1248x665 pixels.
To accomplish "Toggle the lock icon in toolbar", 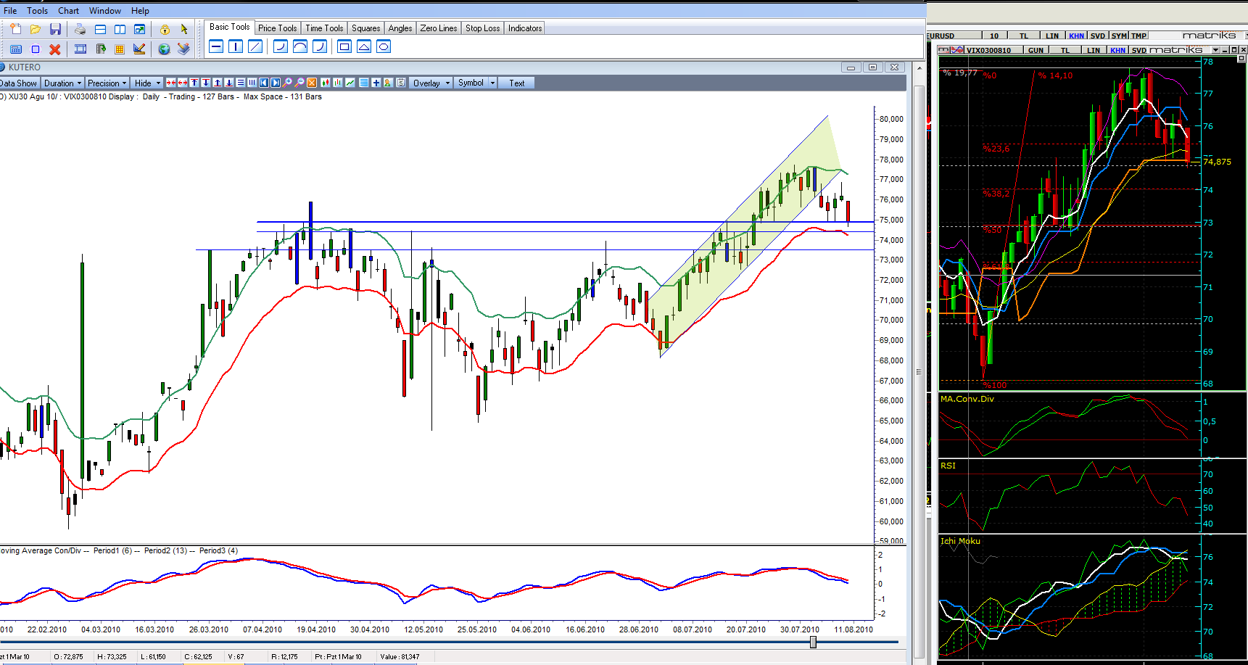I will point(165,29).
